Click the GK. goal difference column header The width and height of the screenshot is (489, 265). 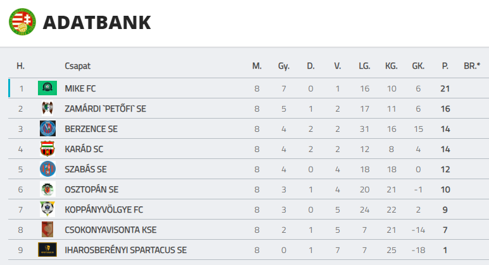[418, 66]
